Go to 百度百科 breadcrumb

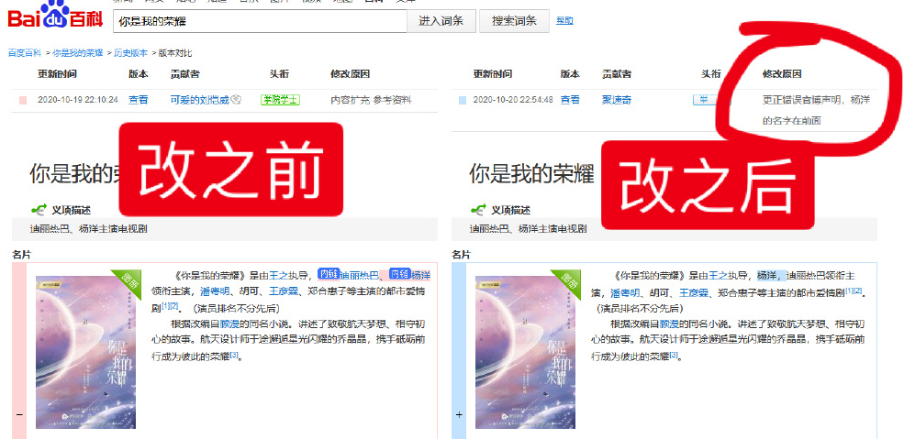25,53
